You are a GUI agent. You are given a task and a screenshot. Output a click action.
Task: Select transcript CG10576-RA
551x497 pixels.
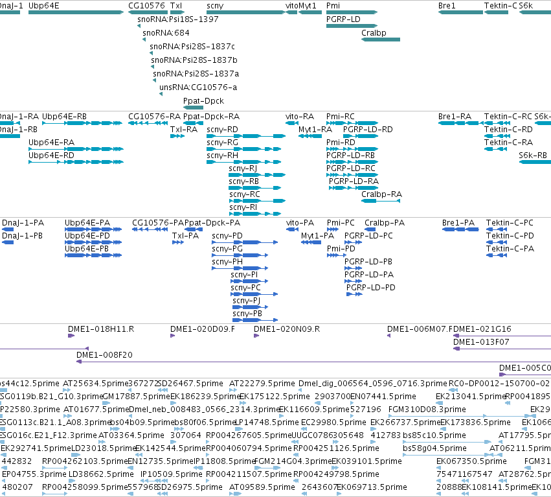pos(148,123)
